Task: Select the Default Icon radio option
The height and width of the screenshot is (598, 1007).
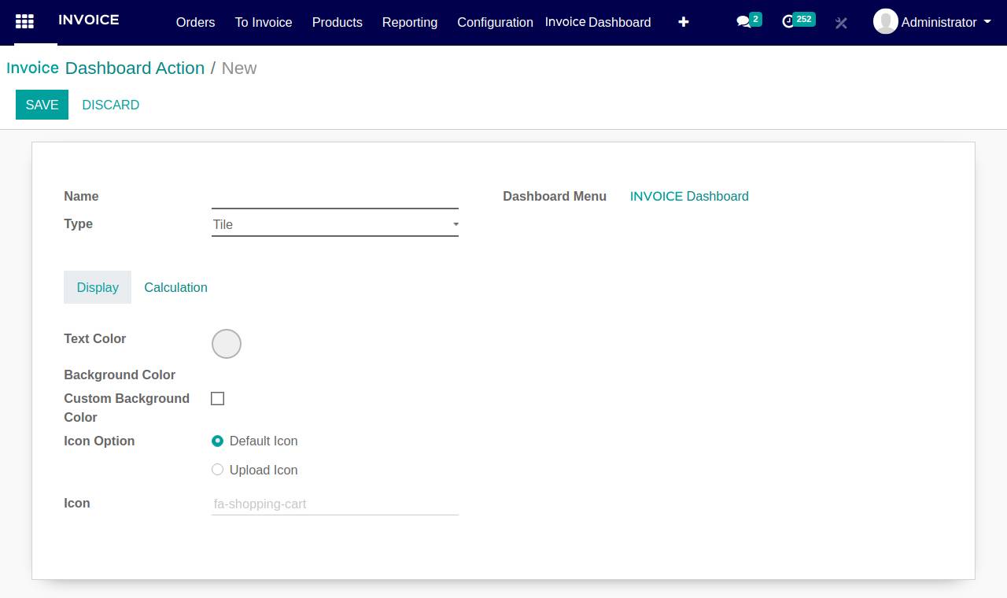Action: pos(217,441)
